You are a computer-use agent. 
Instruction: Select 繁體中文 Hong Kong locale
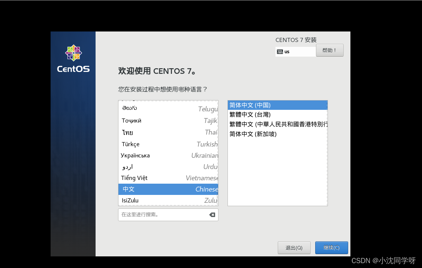(277, 124)
